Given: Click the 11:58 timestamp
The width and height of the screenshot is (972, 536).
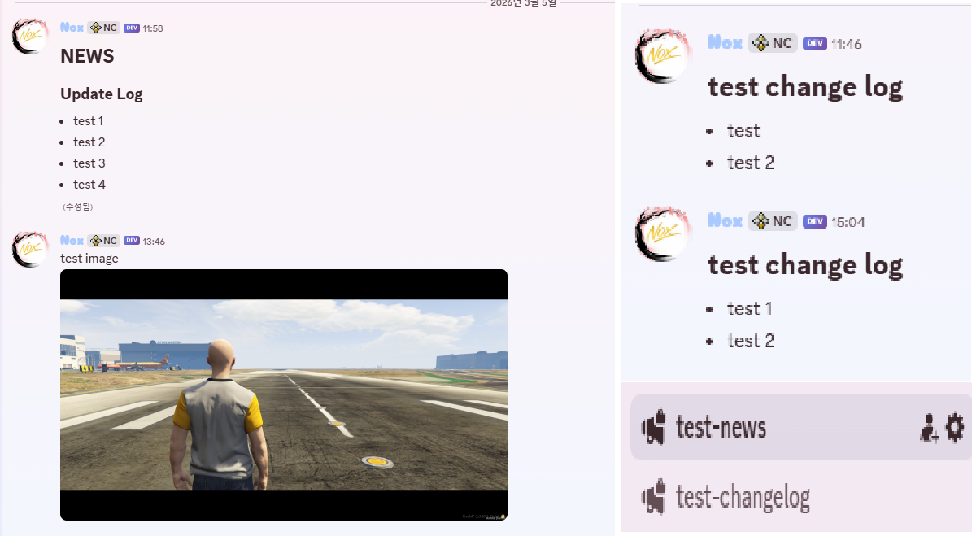Looking at the screenshot, I should pyautogui.click(x=152, y=28).
